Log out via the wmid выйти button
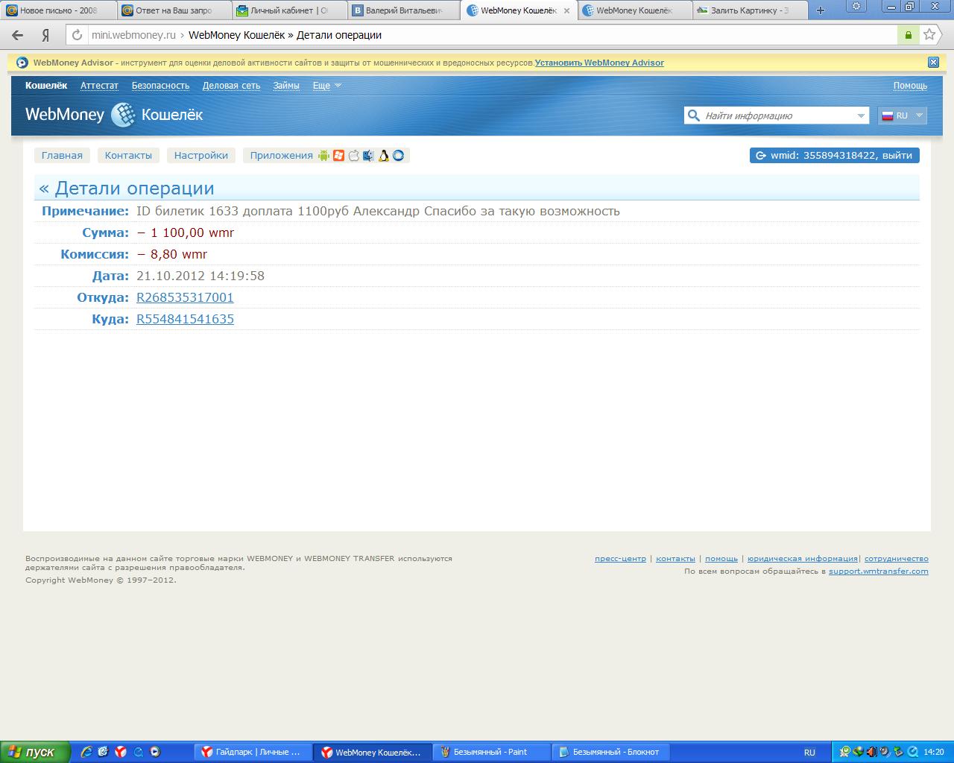This screenshot has height=763, width=954. point(835,155)
